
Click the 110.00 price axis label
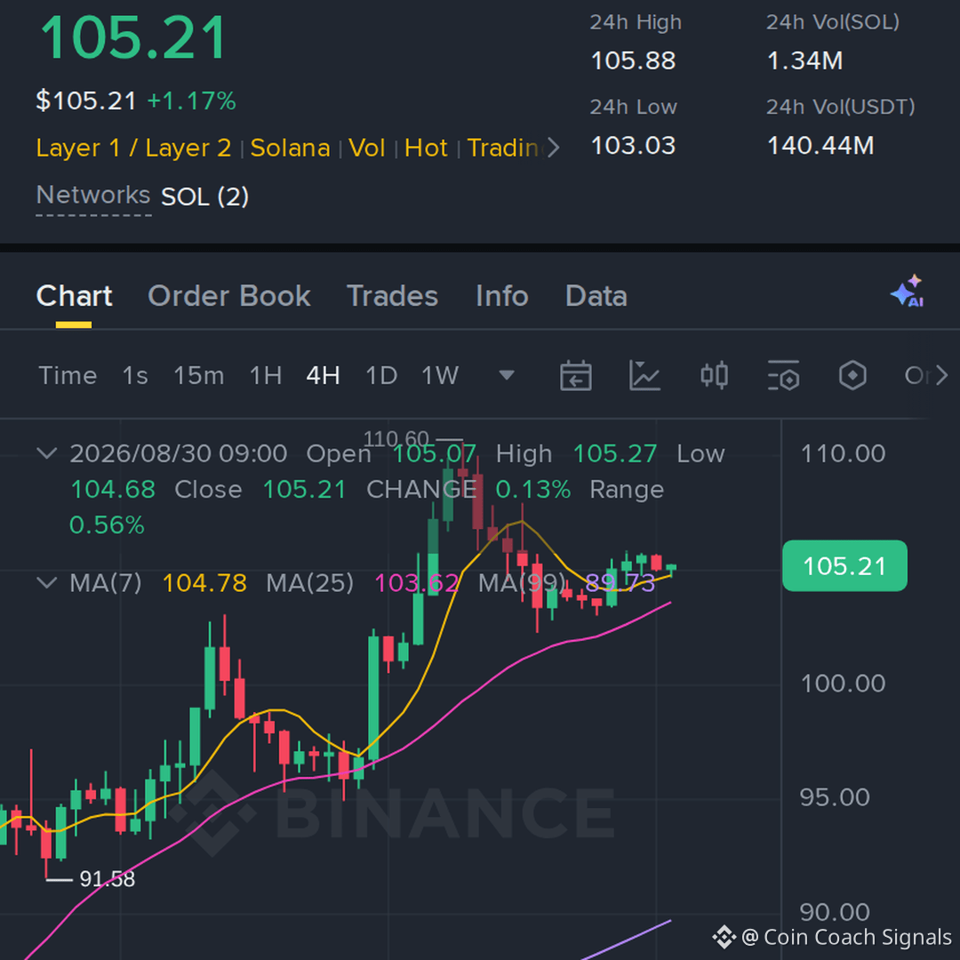pos(843,453)
